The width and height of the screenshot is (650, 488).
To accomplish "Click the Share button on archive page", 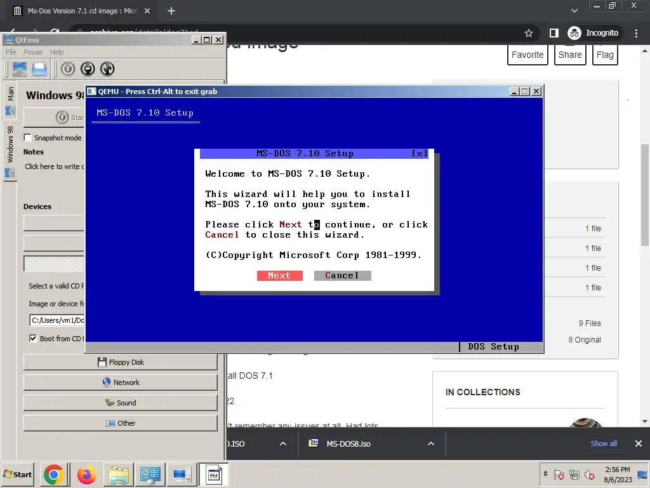I will coord(570,55).
